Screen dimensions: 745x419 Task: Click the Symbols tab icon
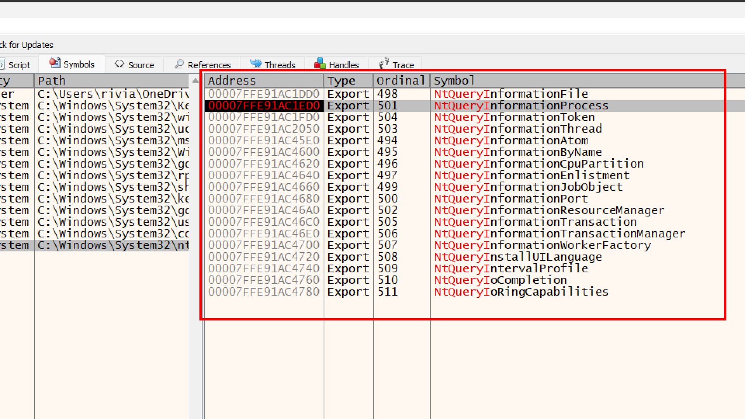55,63
